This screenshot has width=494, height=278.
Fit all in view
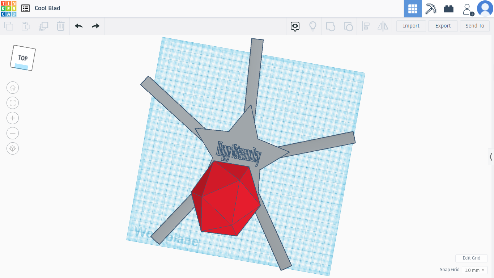(13, 103)
